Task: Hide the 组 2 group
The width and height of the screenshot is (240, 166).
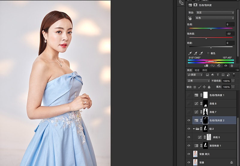Action: point(189,129)
